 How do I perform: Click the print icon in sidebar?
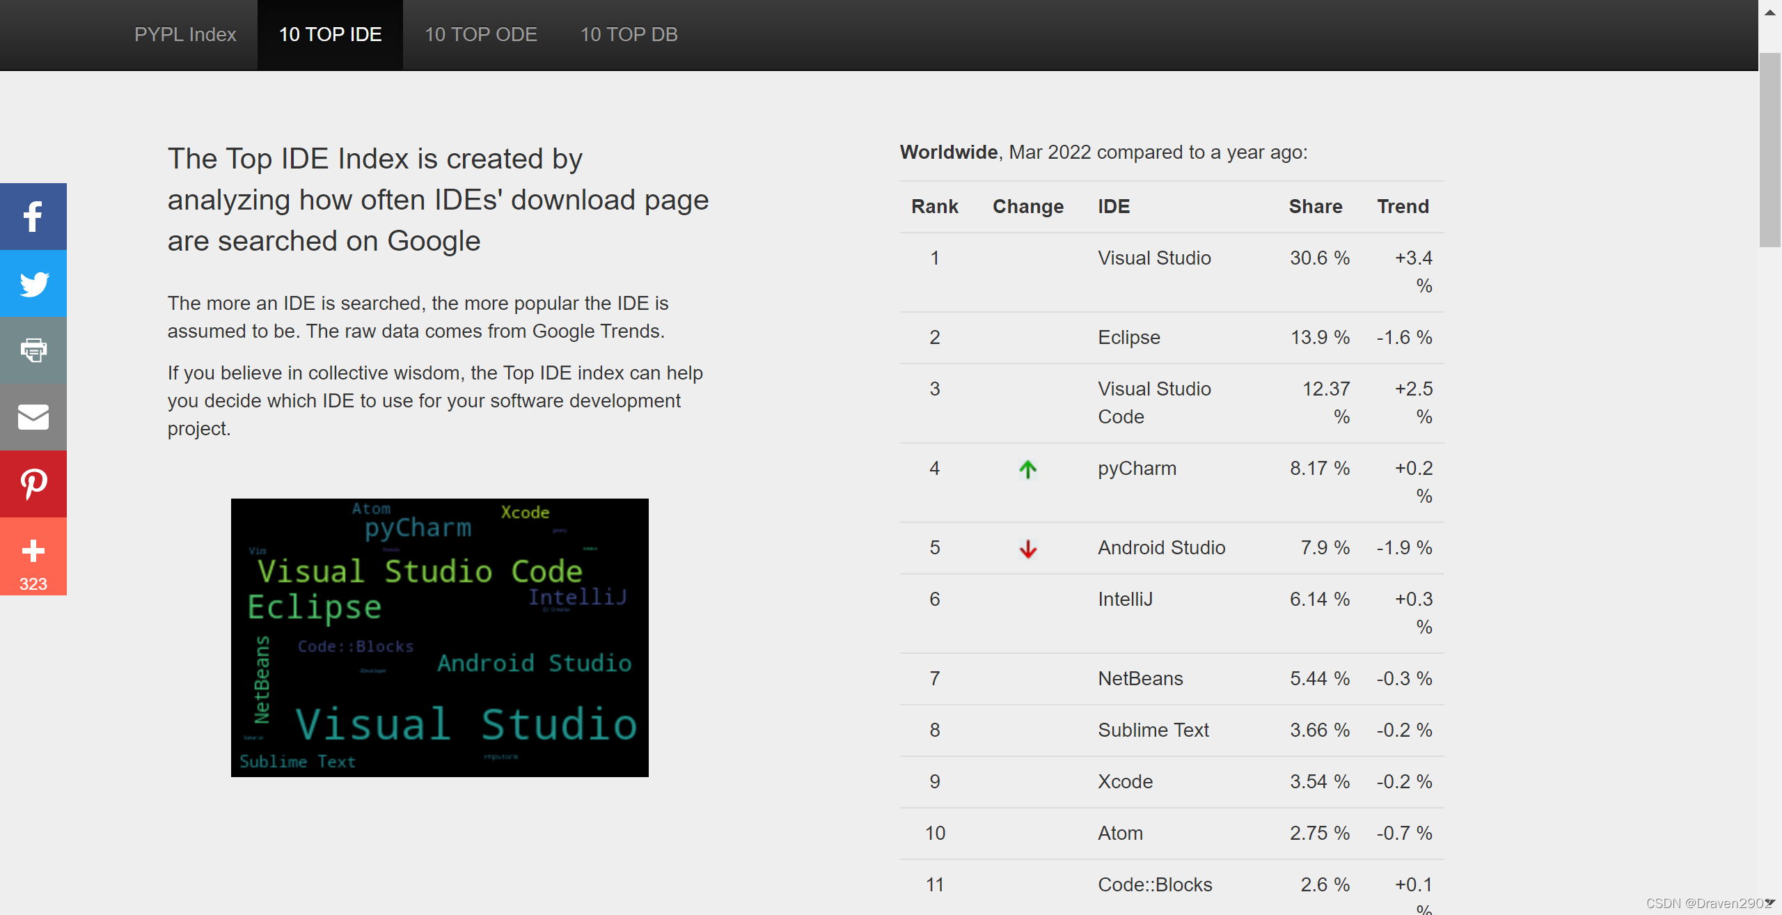click(33, 350)
